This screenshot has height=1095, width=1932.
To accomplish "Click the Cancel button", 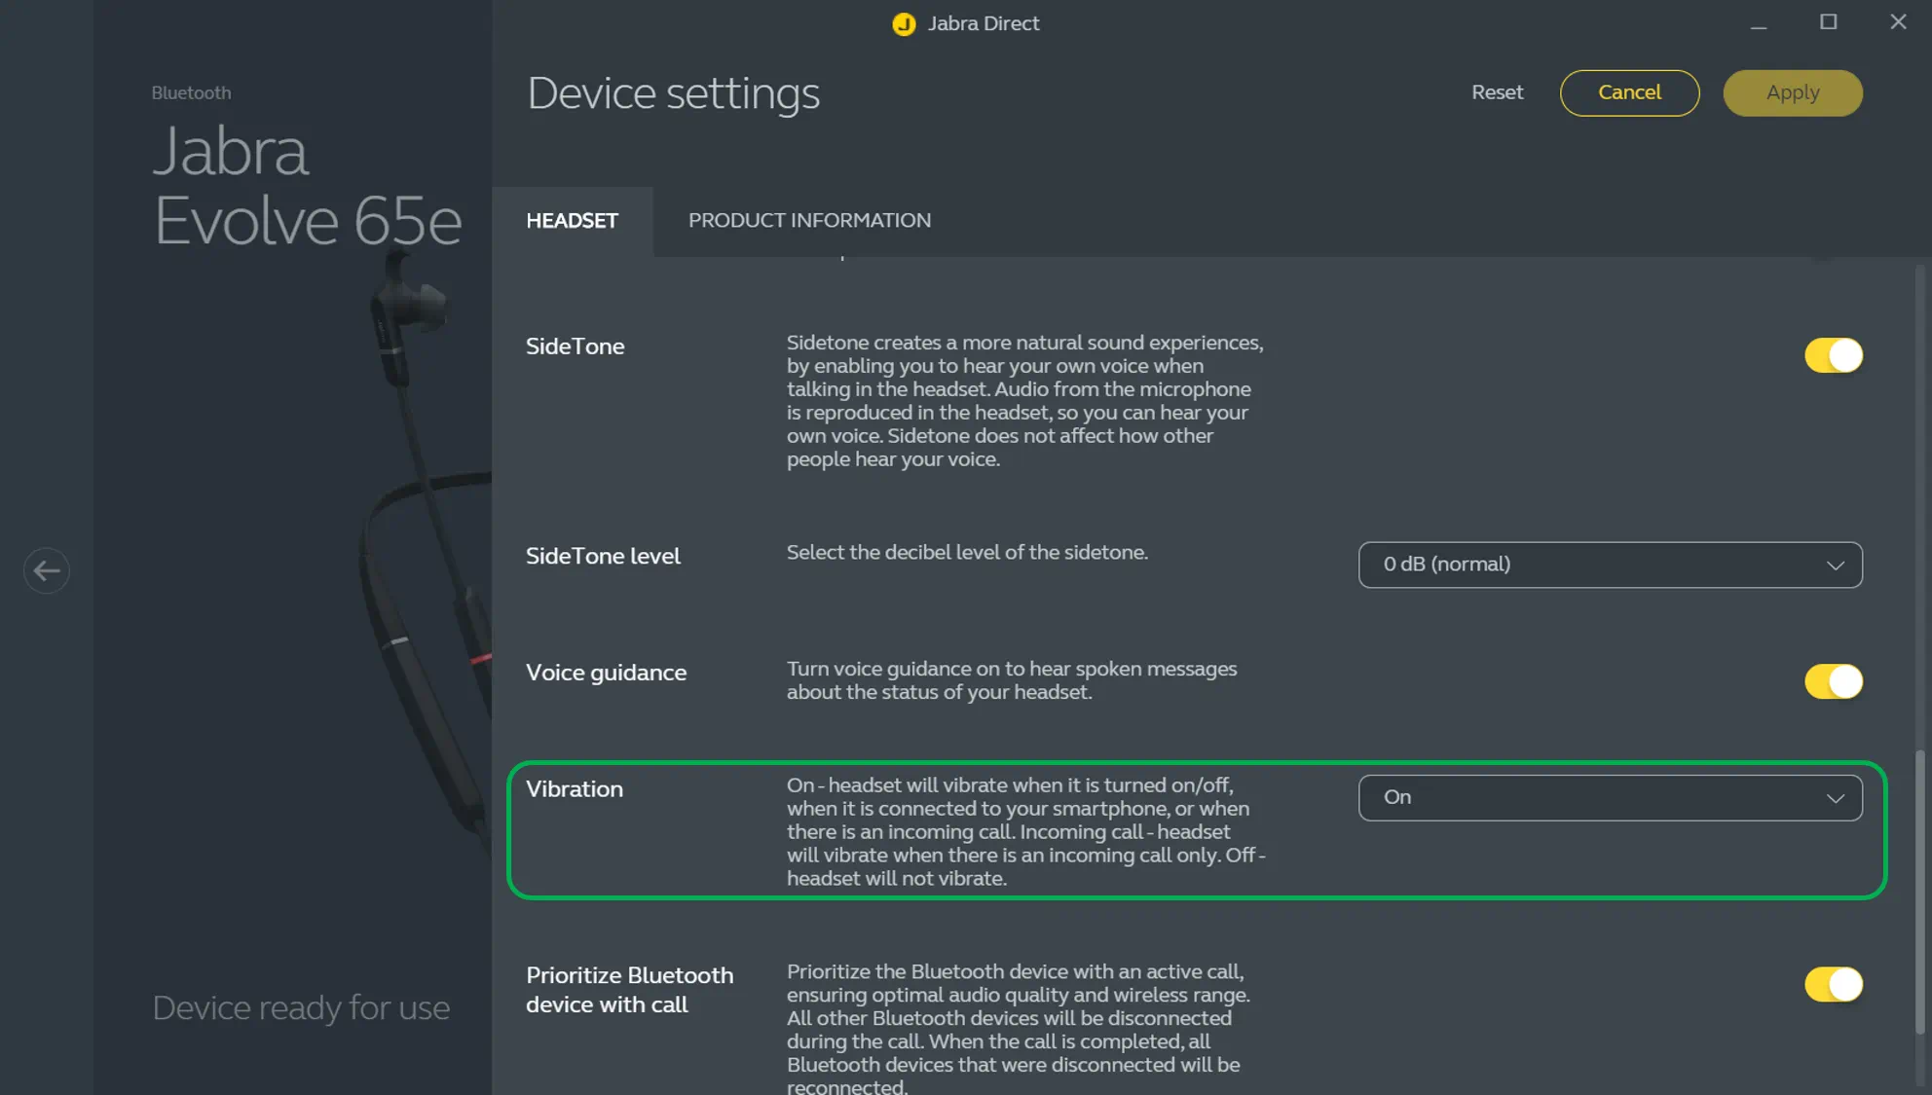I will click(1629, 92).
